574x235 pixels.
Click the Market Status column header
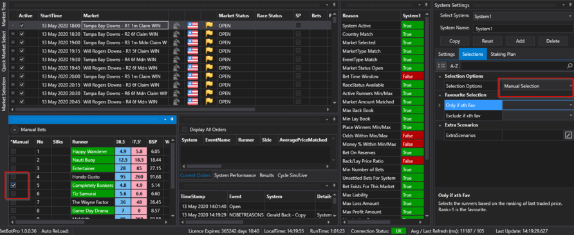coord(234,15)
